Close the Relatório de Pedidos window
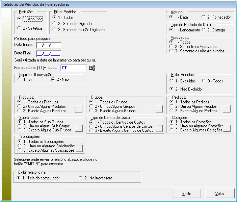237x202 pixels. coord(231,4)
